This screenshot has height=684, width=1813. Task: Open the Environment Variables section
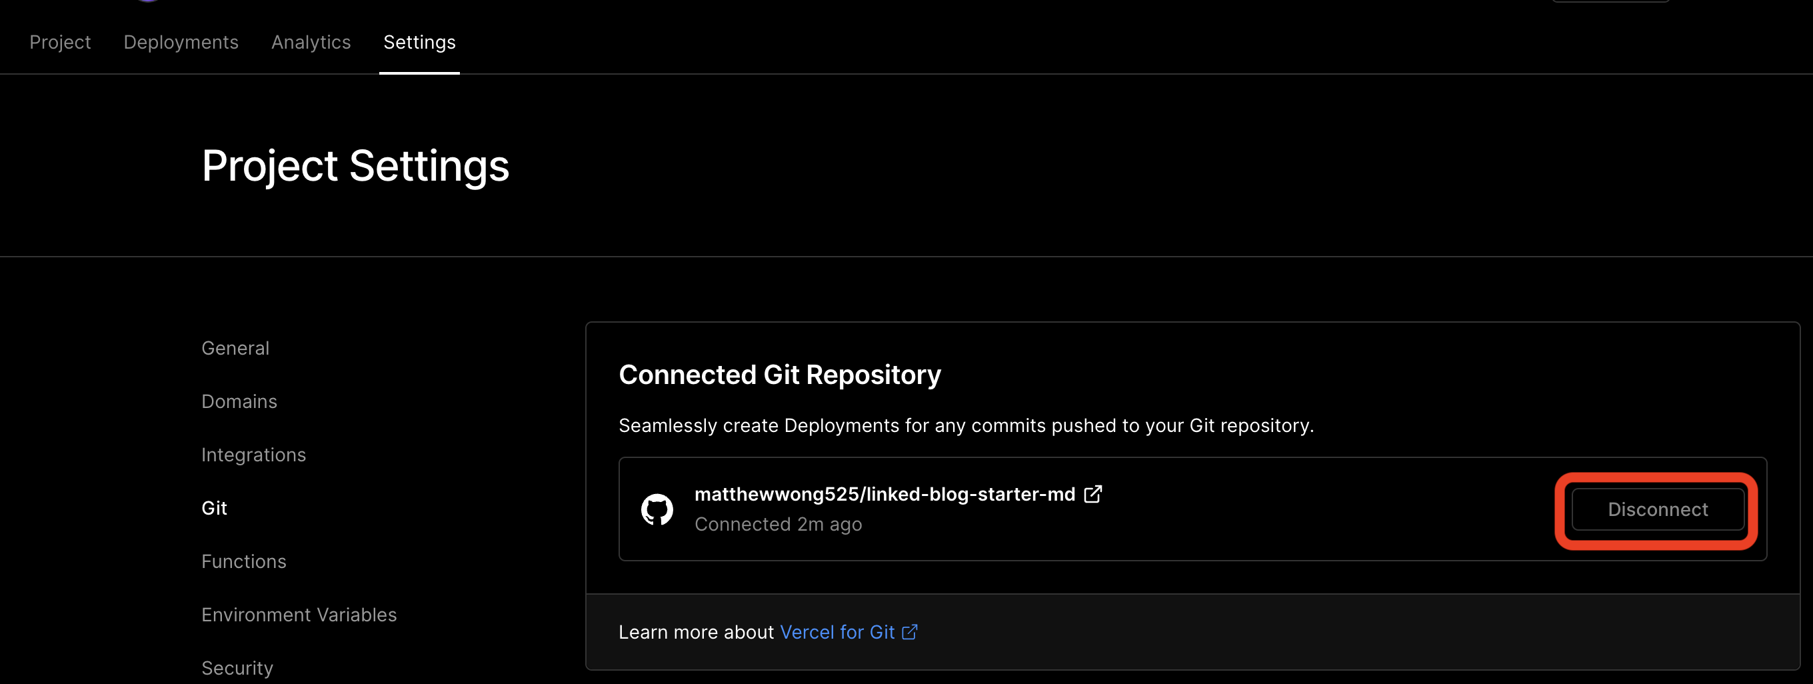click(299, 615)
